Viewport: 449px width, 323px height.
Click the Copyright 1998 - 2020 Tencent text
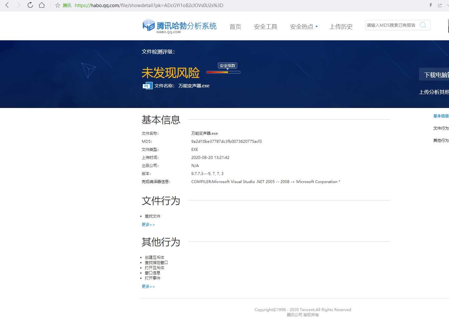pyautogui.click(x=303, y=310)
